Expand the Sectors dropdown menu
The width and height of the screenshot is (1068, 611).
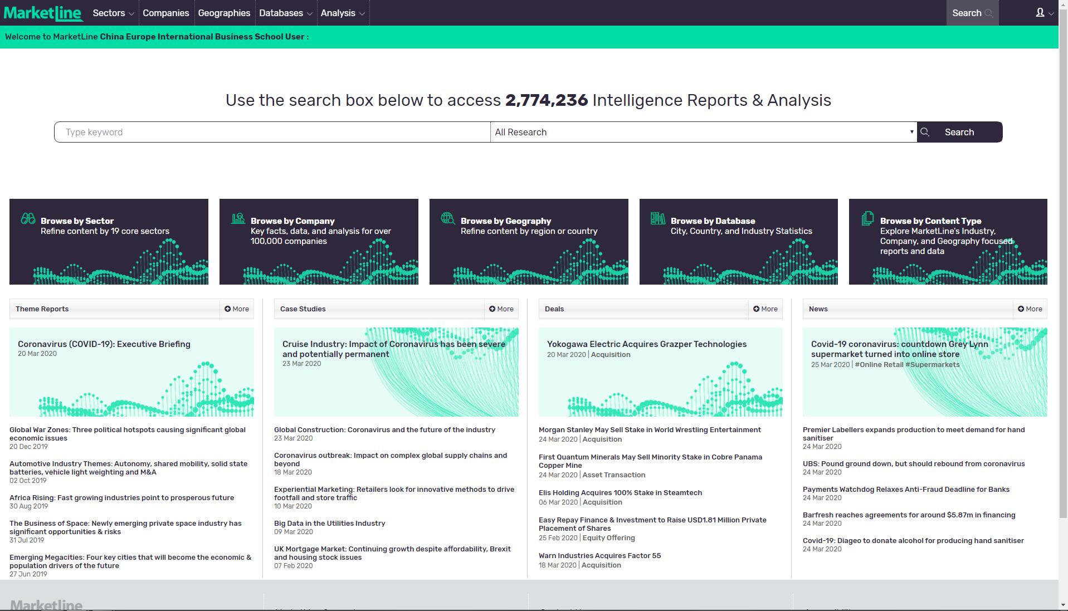coord(113,13)
